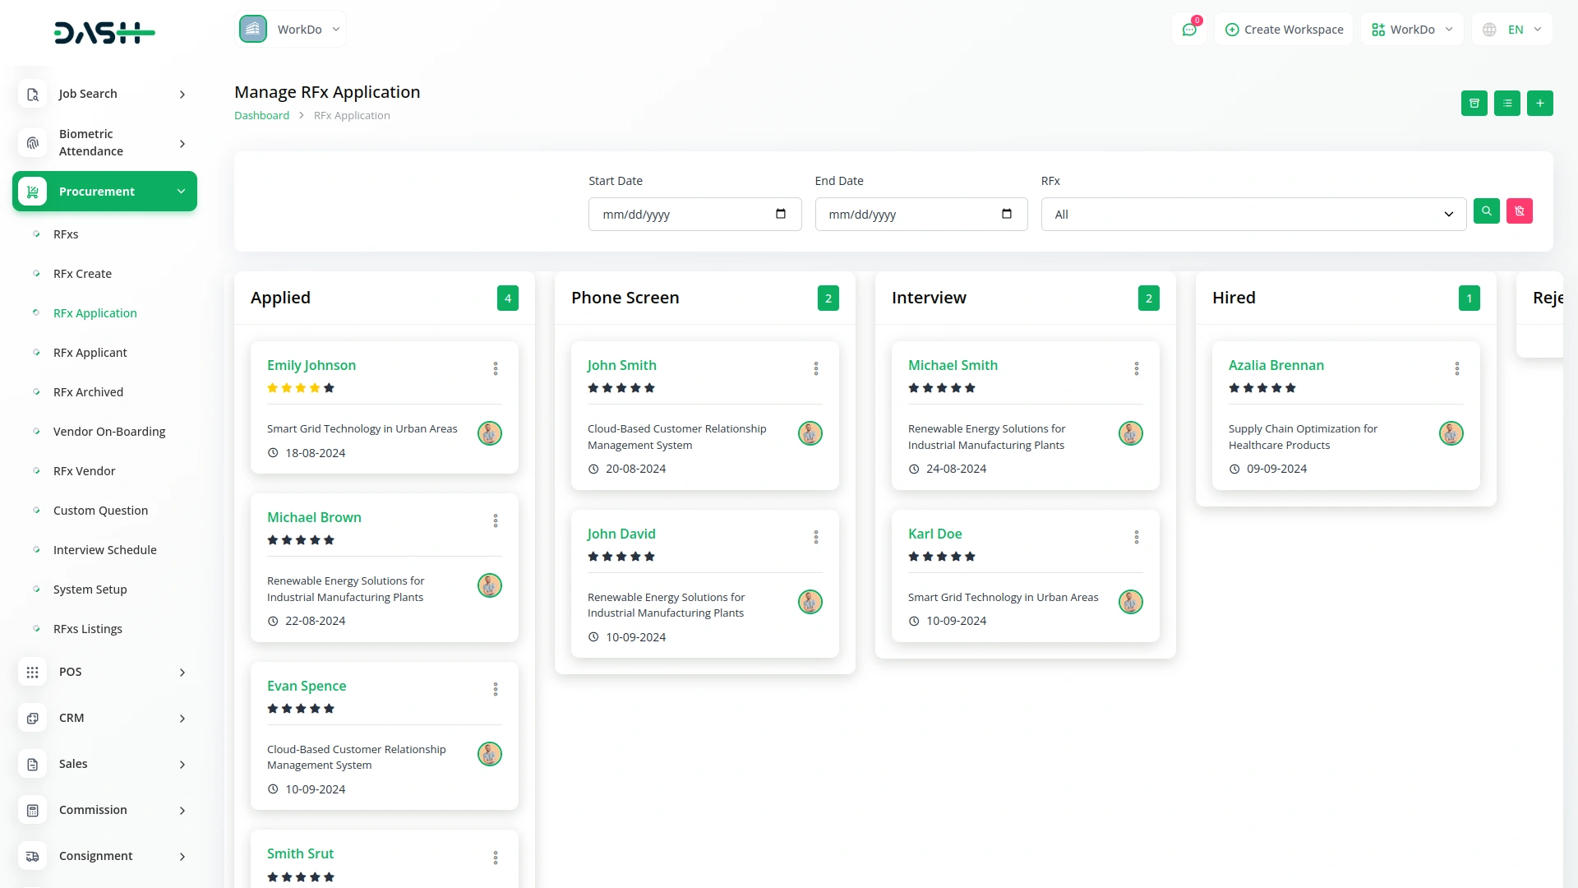Open Karl Doe card options menu
This screenshot has height=888, width=1578.
pos(1137,537)
